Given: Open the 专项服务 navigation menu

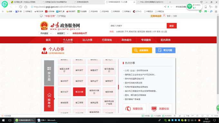Looking at the screenshot, I should point(146,40).
